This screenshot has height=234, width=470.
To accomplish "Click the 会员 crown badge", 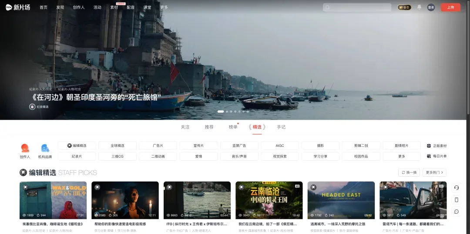I will 404,7.
